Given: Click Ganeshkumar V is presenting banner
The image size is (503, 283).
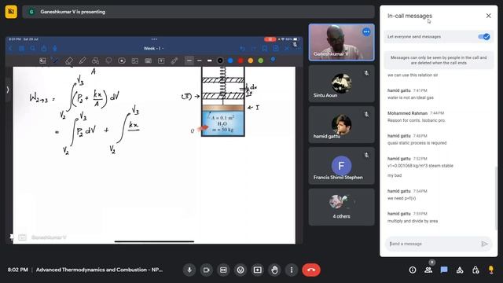Looking at the screenshot, I should 198,12.
